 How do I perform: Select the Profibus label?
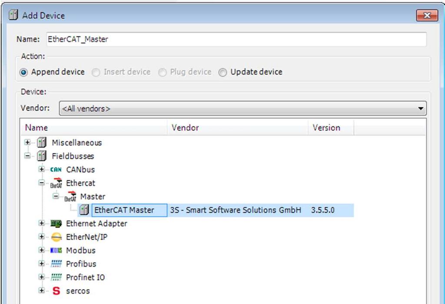[x=81, y=264]
